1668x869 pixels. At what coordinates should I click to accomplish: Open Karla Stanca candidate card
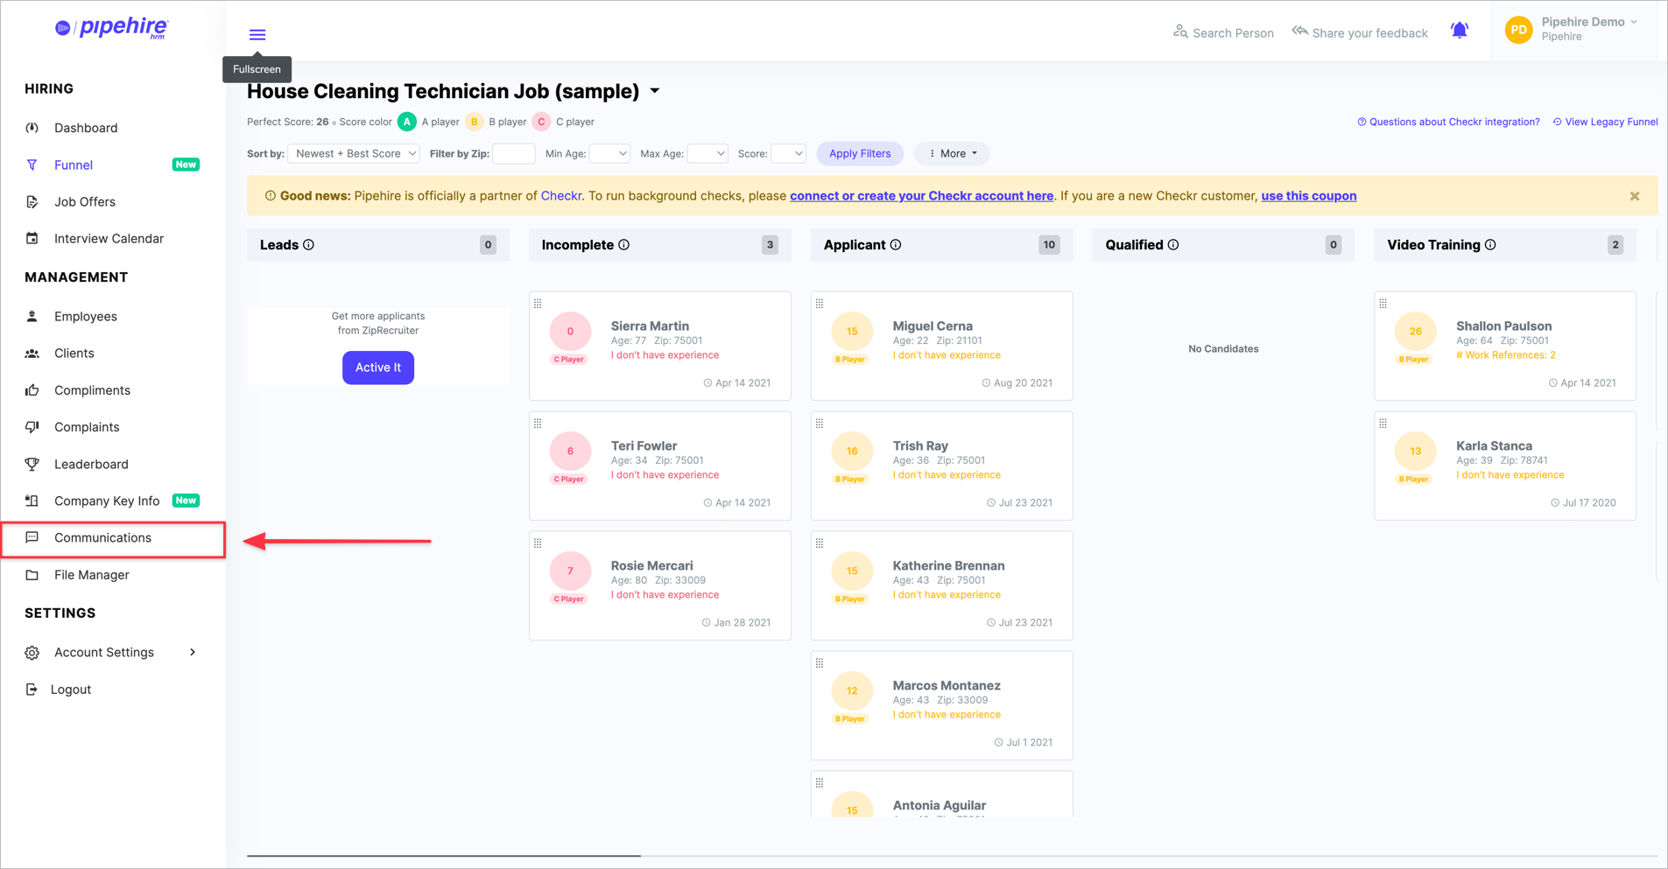[x=1505, y=466]
